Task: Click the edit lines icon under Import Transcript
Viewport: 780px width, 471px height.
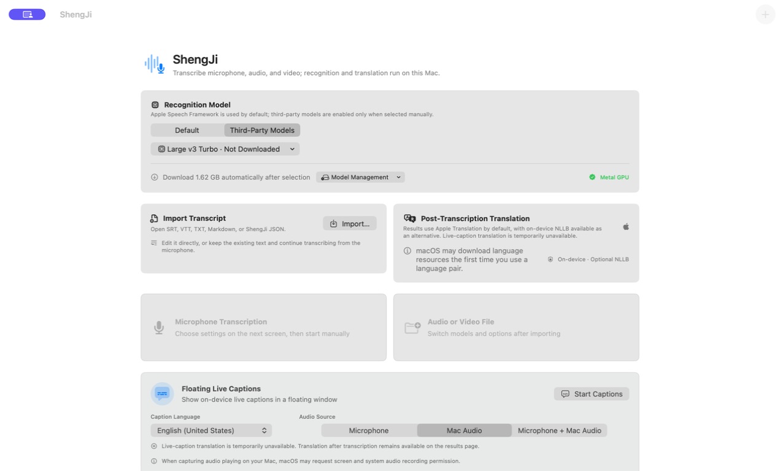Action: coord(154,243)
